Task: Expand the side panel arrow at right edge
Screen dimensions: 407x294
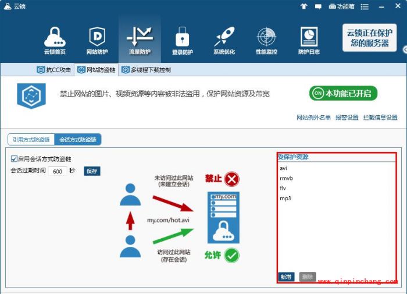Action: coord(405,49)
